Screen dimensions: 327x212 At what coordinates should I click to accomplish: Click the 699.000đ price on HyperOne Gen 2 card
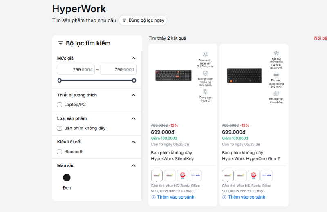coord(234,132)
